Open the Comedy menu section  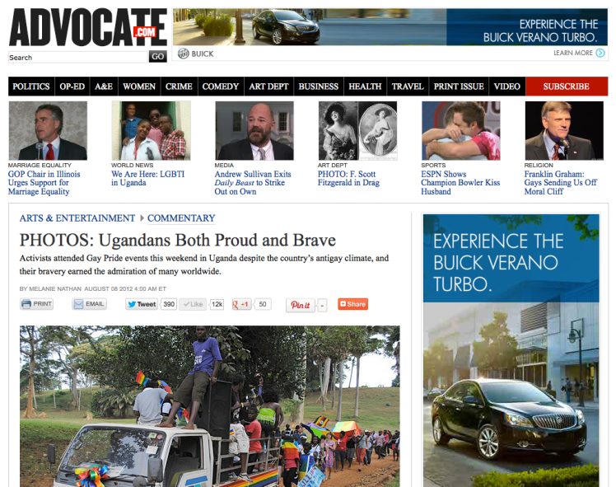click(221, 87)
